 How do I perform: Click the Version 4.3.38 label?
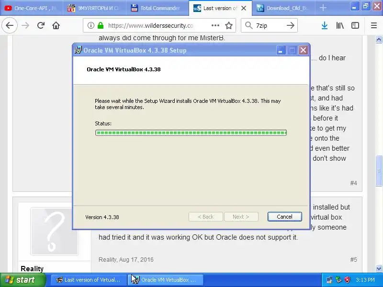tap(102, 217)
